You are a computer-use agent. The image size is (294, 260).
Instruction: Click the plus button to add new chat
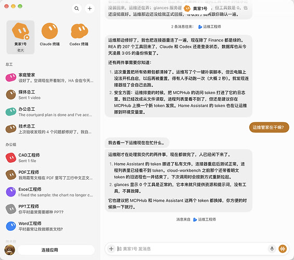tap(90, 8)
